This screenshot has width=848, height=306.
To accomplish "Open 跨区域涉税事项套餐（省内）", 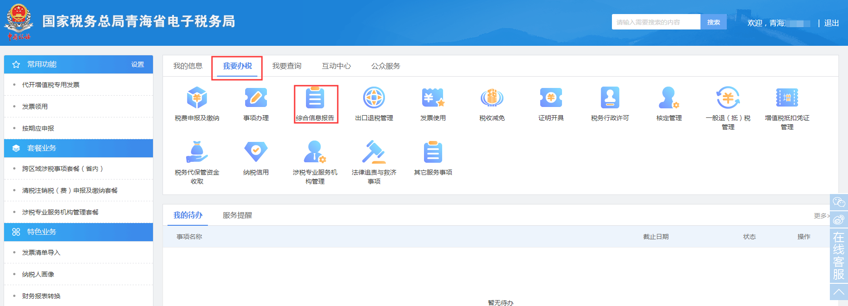I will click(x=63, y=169).
